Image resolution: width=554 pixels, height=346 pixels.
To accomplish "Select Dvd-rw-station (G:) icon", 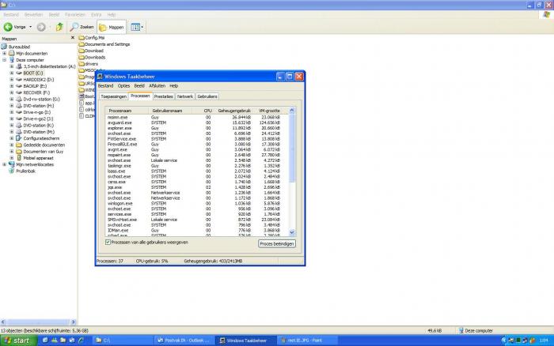I will point(19,99).
